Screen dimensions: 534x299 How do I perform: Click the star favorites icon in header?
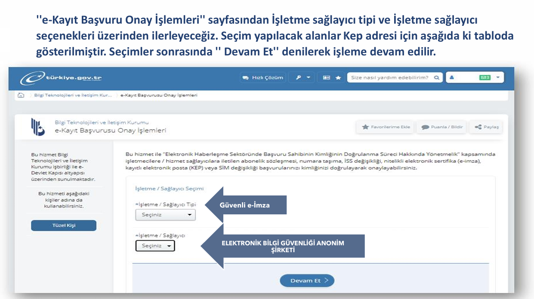click(x=338, y=78)
